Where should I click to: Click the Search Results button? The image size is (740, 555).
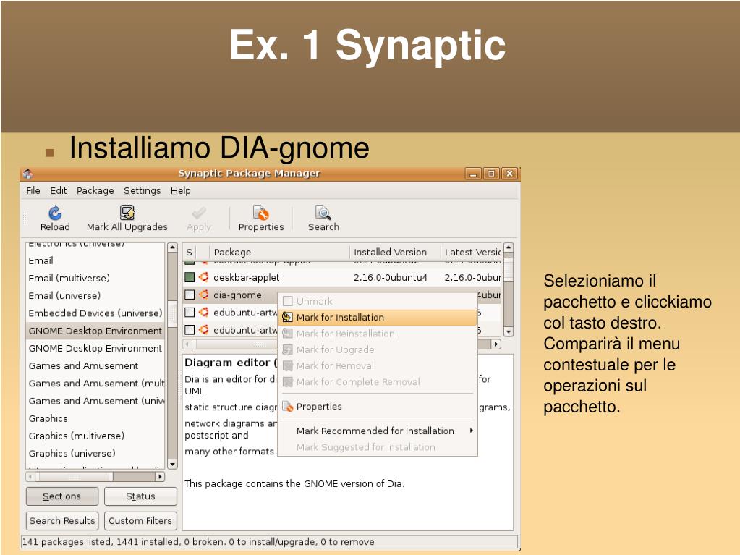coord(61,521)
